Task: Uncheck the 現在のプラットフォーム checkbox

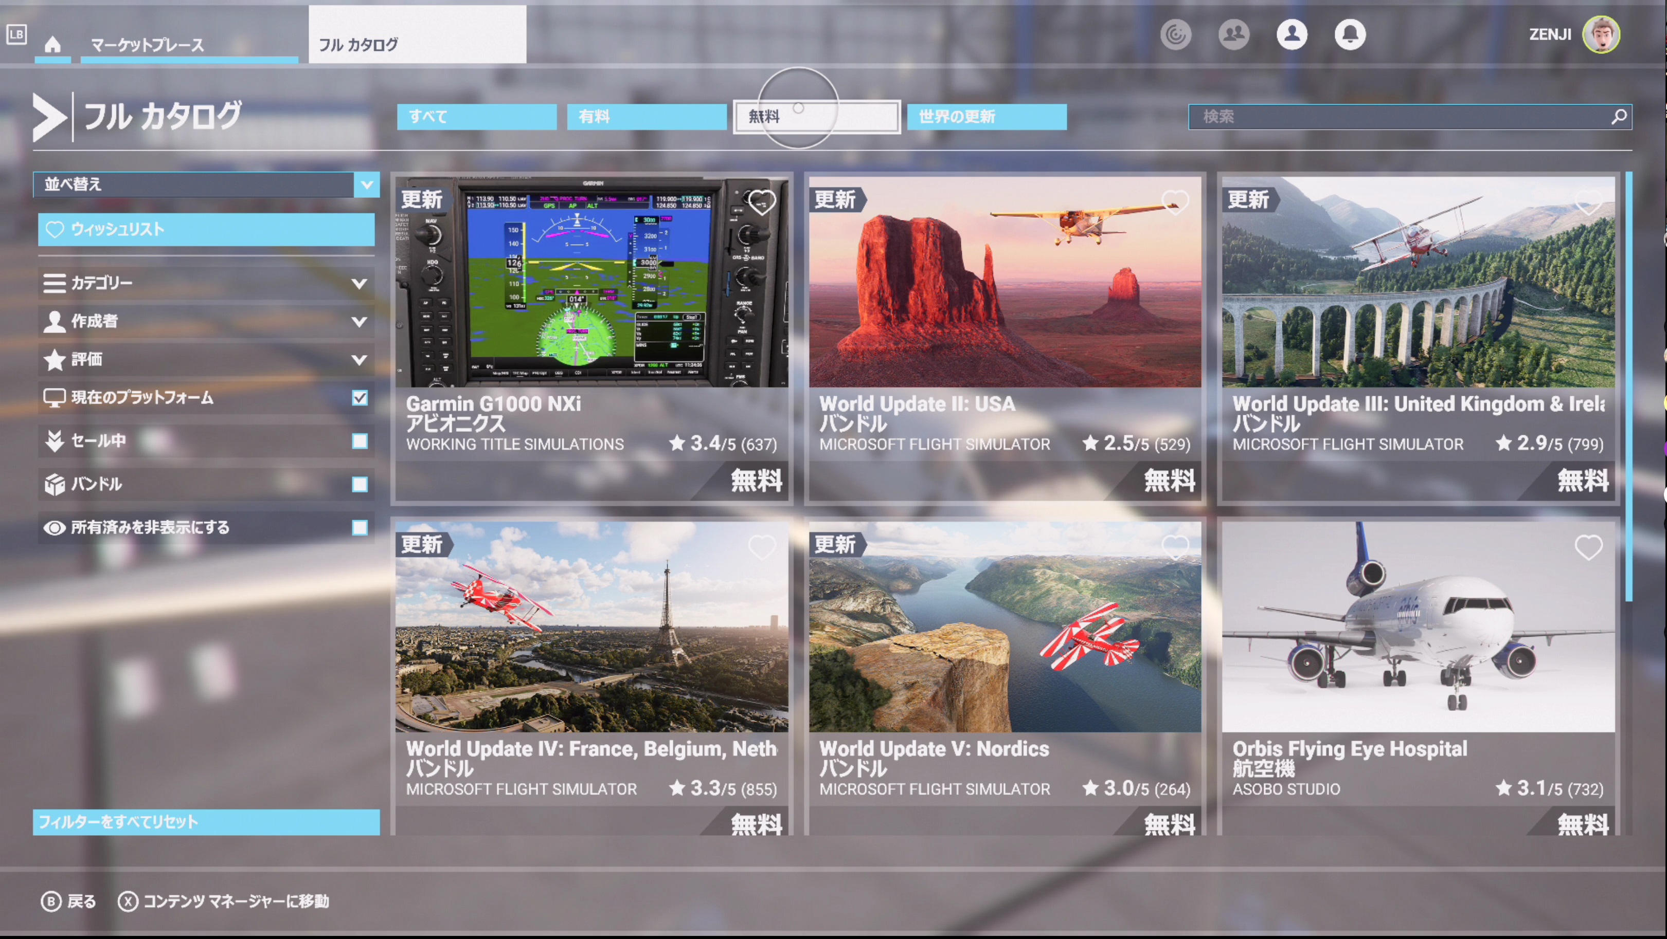Action: click(360, 398)
